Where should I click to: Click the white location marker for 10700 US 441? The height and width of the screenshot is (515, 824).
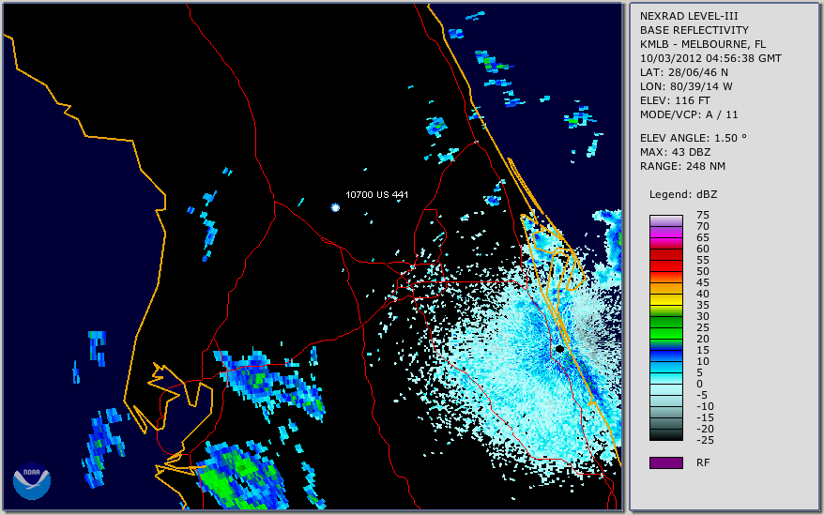[x=335, y=207]
